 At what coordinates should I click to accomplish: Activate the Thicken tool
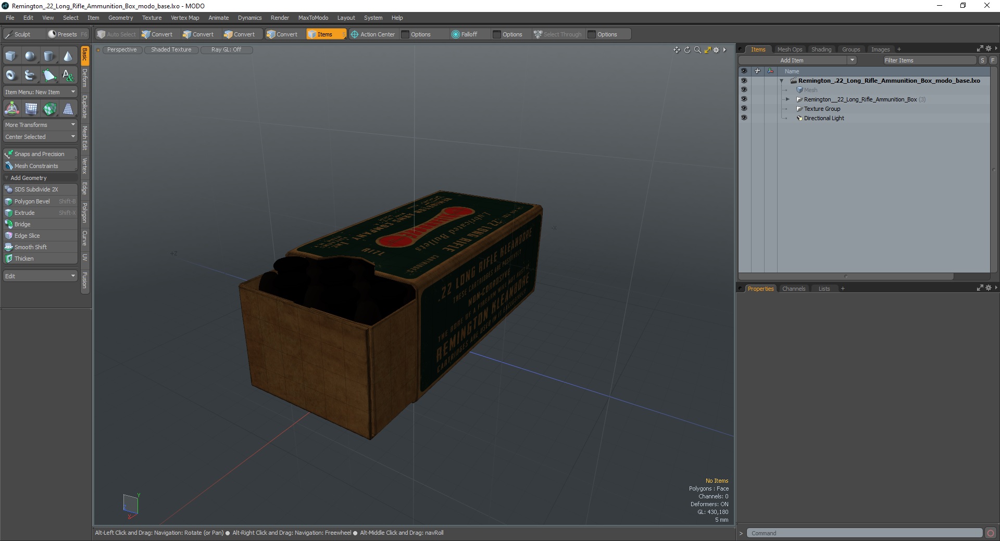click(x=40, y=259)
